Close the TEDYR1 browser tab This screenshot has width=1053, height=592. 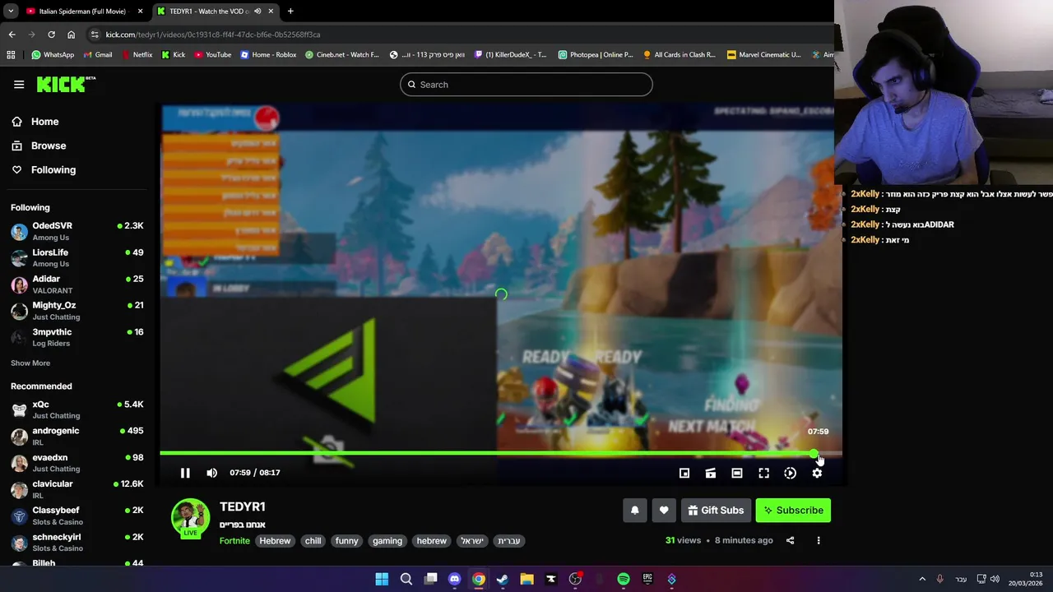271,12
